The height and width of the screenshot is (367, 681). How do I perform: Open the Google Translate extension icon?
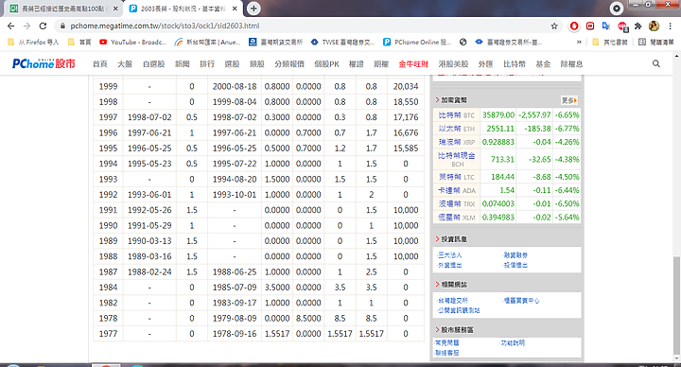606,26
